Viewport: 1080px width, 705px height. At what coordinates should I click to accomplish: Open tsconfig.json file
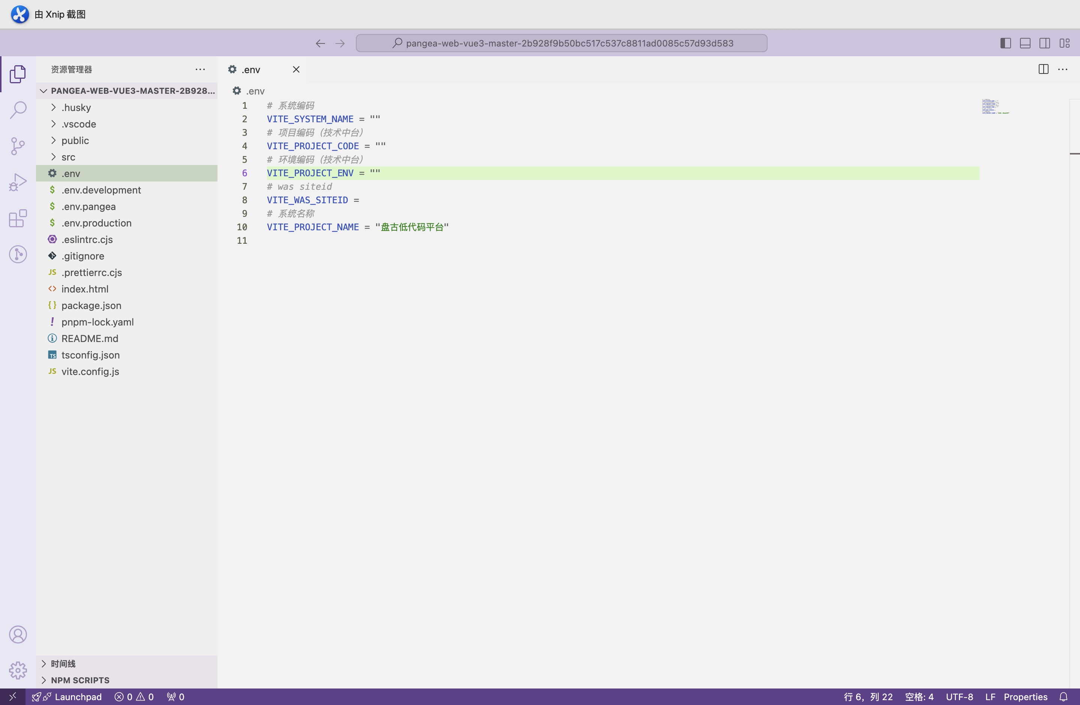pos(127,355)
